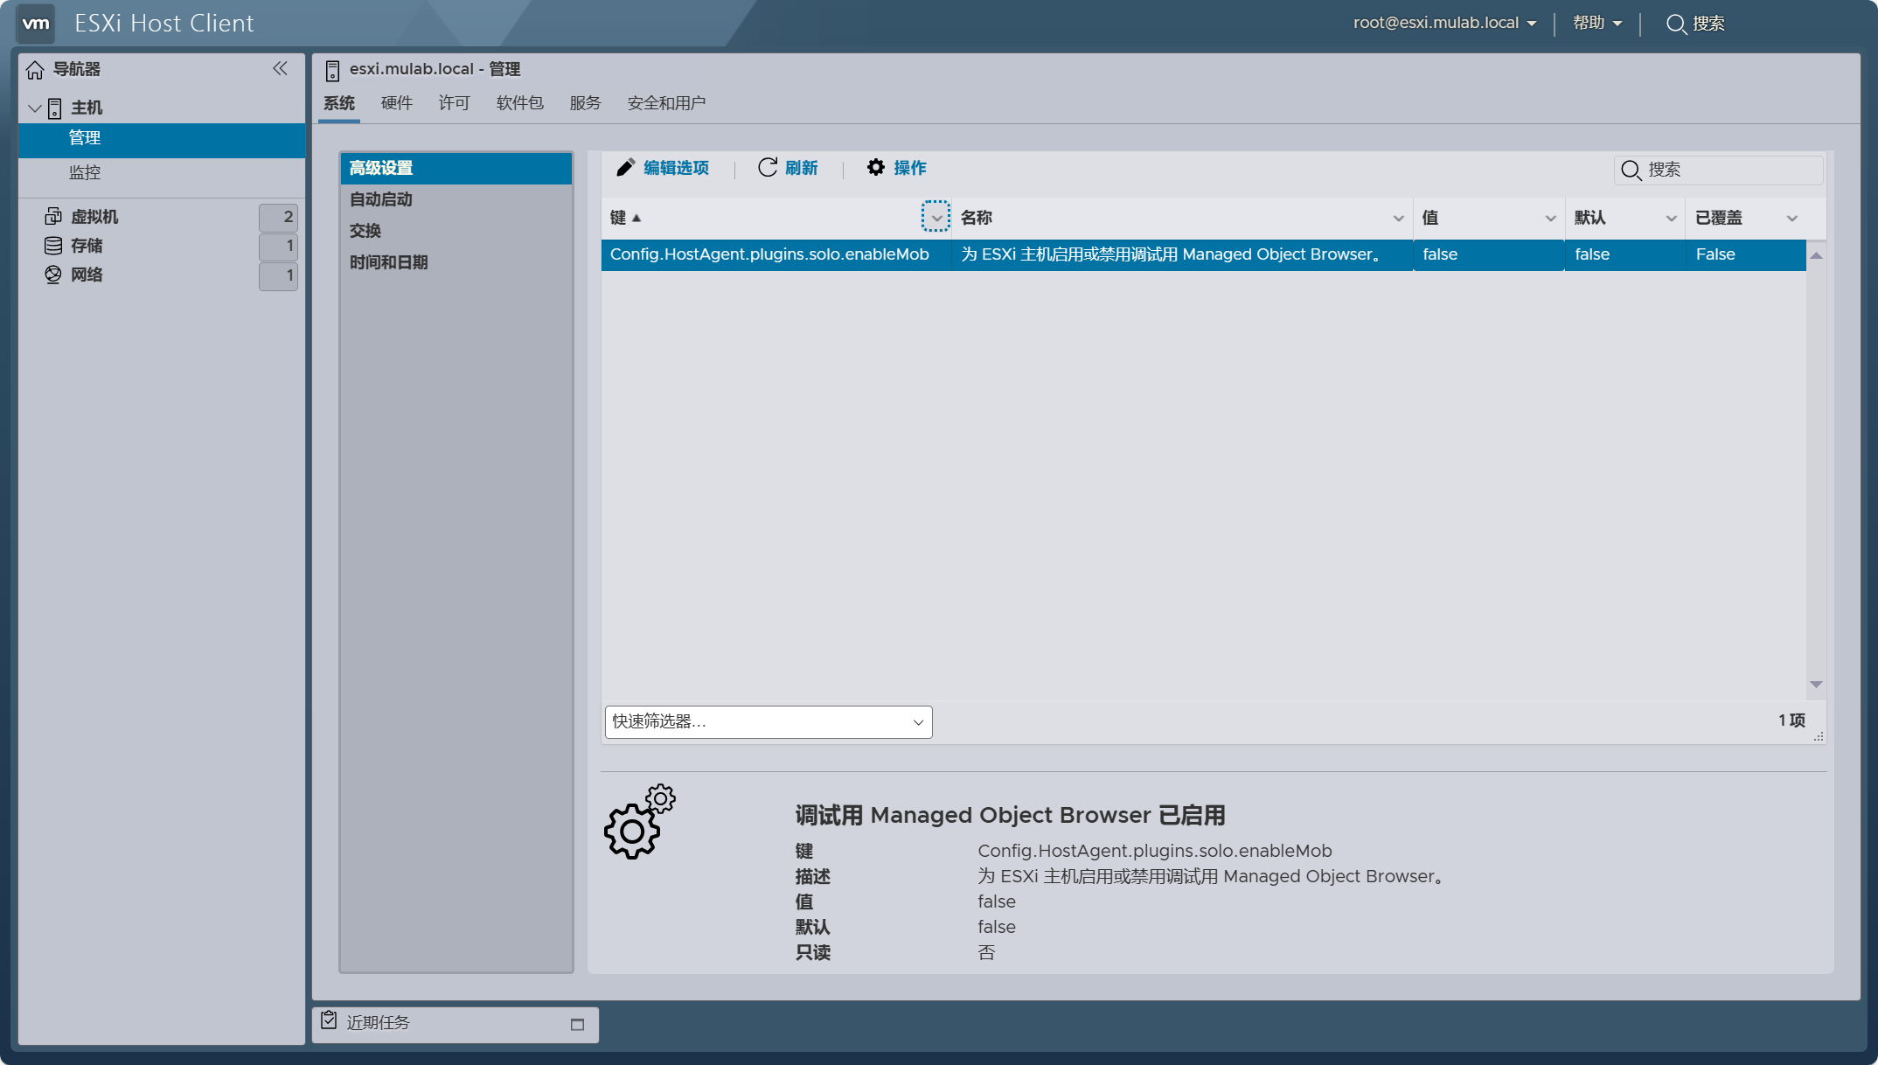Open the Key (键) column dropdown arrow

click(936, 218)
